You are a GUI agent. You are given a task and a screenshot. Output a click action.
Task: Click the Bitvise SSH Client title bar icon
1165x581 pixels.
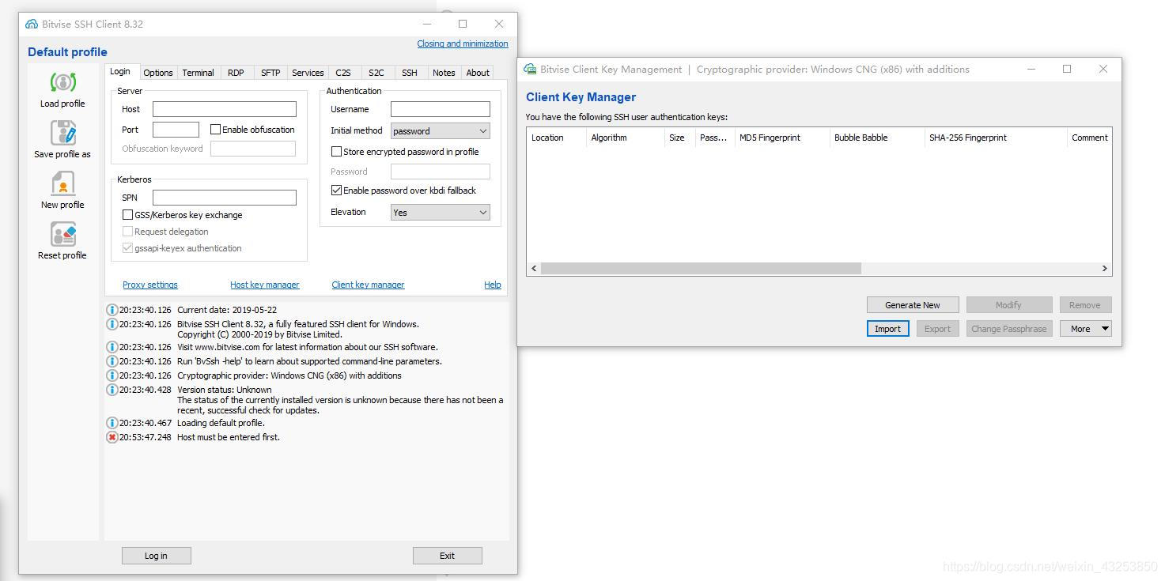[x=32, y=24]
